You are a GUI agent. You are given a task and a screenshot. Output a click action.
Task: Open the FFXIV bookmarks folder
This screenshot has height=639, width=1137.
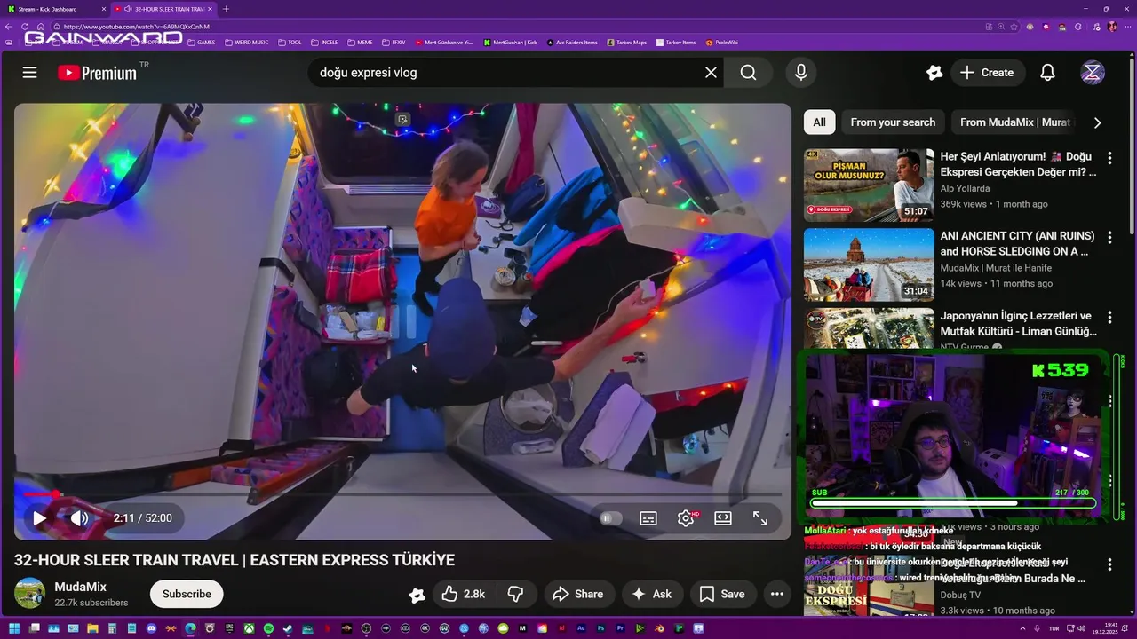pyautogui.click(x=394, y=42)
